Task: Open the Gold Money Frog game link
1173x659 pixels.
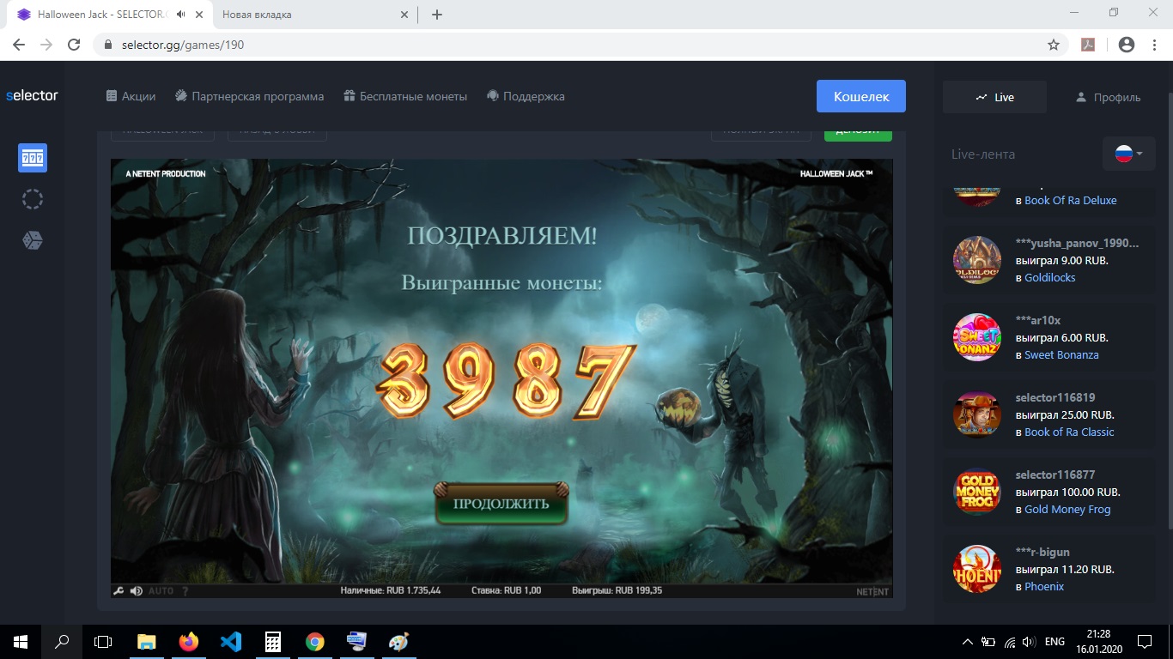Action: click(x=1067, y=509)
